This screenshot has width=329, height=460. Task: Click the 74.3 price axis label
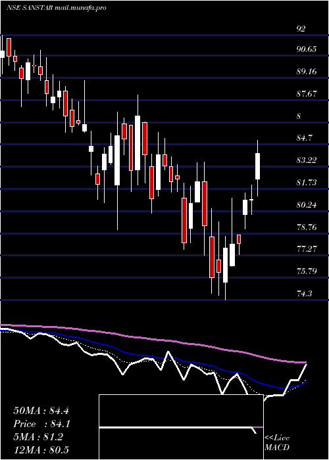tap(305, 293)
